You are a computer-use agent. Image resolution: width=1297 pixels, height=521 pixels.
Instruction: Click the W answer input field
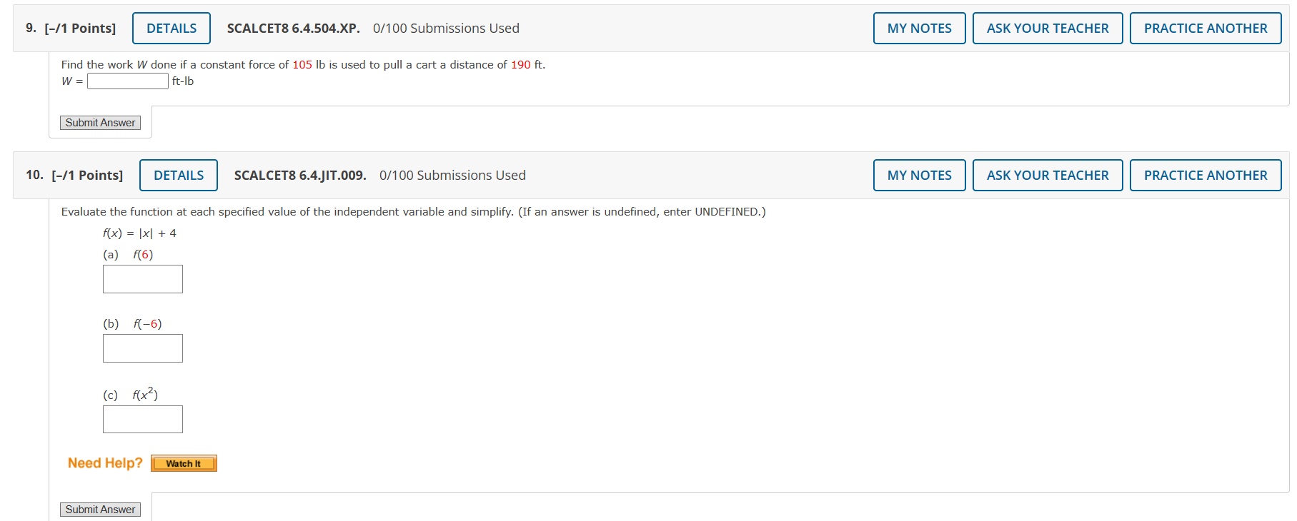[127, 81]
